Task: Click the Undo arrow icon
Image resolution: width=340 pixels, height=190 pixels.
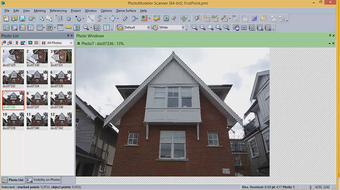Action: click(x=32, y=19)
